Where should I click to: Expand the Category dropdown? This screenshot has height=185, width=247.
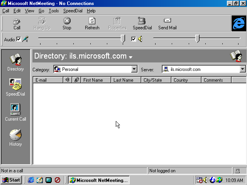coord(134,69)
